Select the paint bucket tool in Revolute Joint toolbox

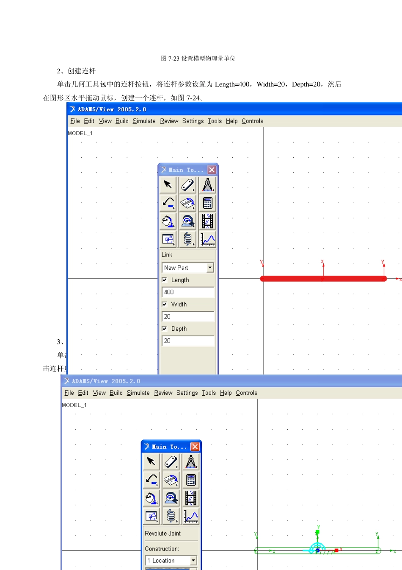pyautogui.click(x=151, y=498)
